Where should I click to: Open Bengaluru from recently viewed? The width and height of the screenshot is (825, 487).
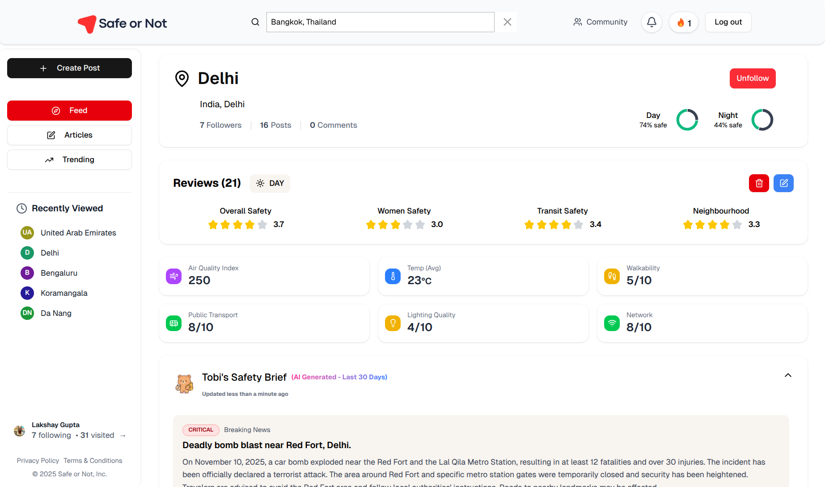(x=59, y=273)
